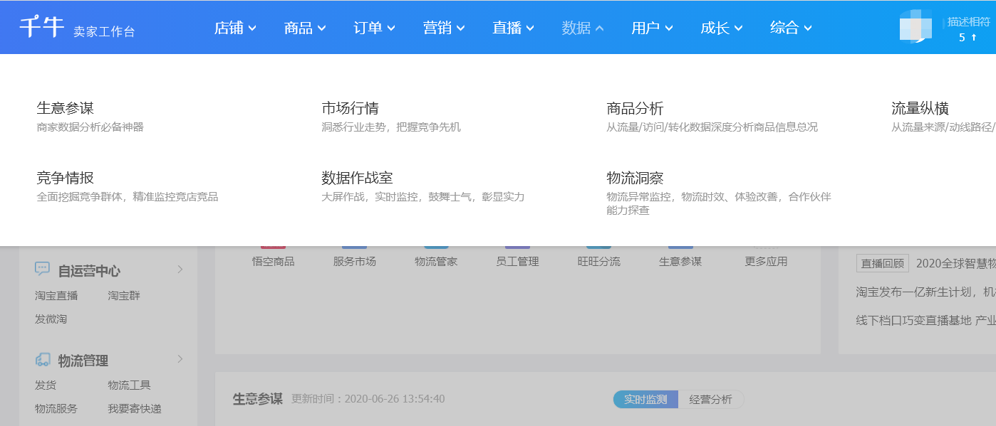The width and height of the screenshot is (996, 426).
Task: Open the 淘宝发布一亿新生计划 news item
Action: [x=925, y=292]
